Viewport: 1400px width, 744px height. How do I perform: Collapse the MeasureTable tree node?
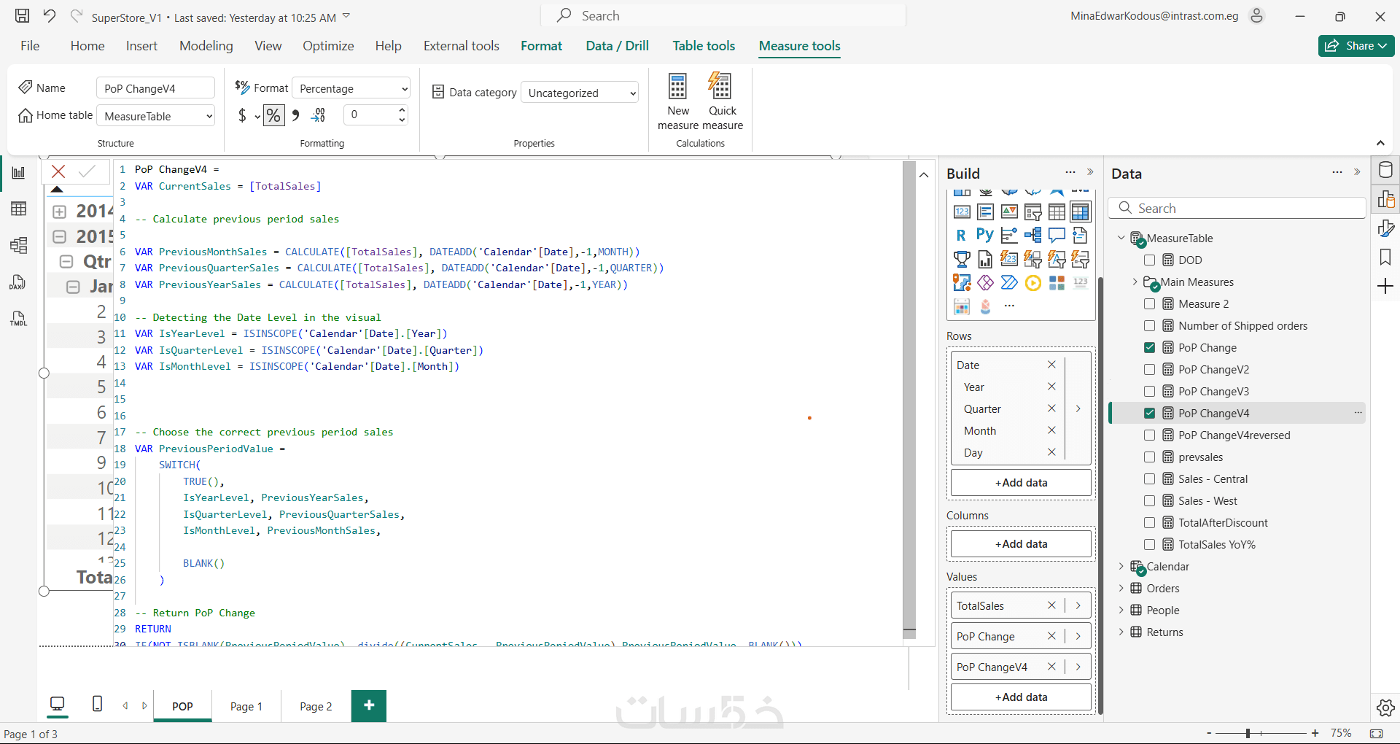pos(1121,239)
